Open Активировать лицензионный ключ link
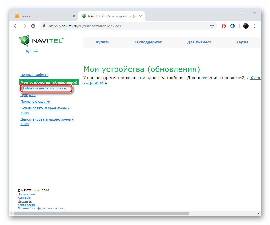 point(45,108)
